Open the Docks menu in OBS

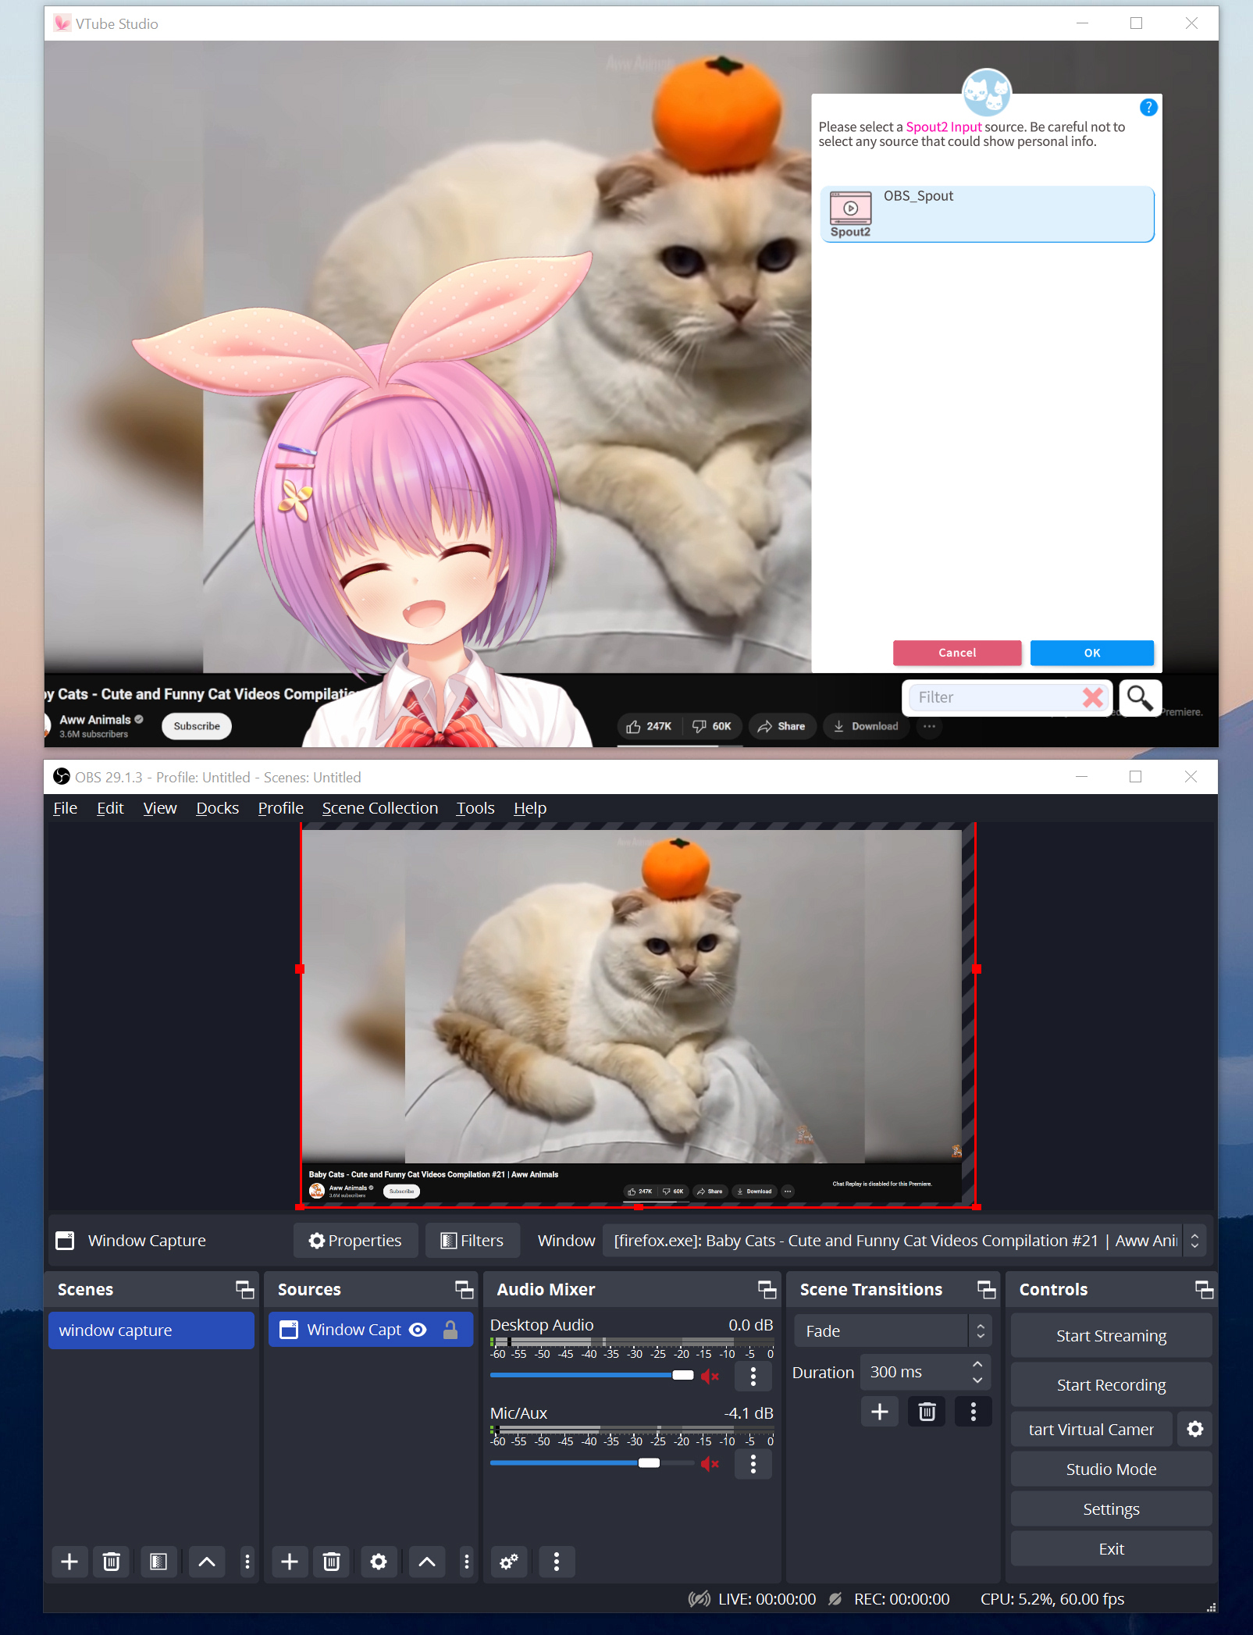tap(217, 807)
